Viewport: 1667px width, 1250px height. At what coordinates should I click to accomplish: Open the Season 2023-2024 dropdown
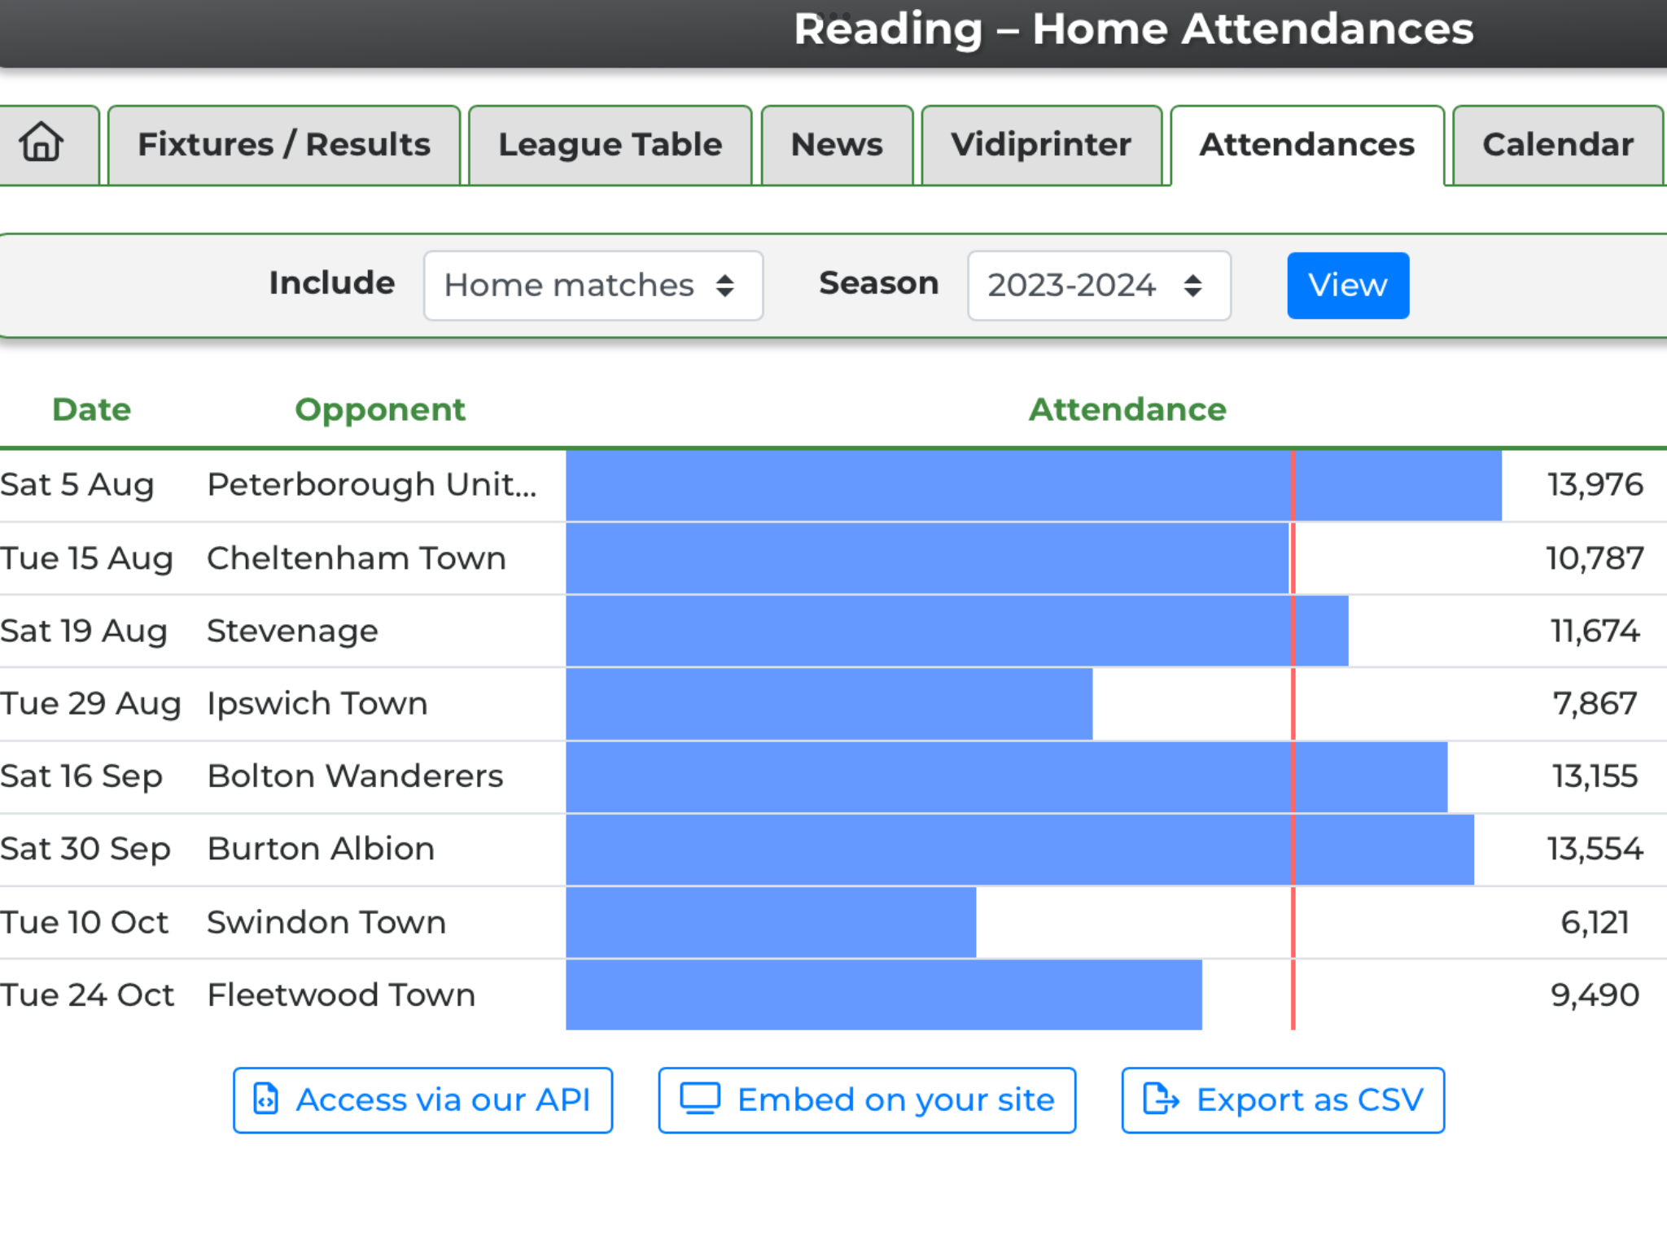click(1099, 286)
